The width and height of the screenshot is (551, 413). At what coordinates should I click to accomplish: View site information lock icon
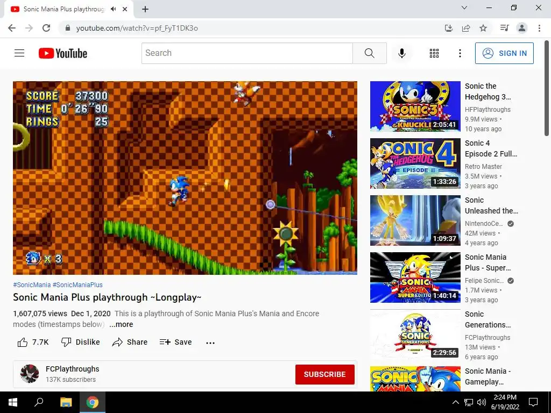coord(68,28)
